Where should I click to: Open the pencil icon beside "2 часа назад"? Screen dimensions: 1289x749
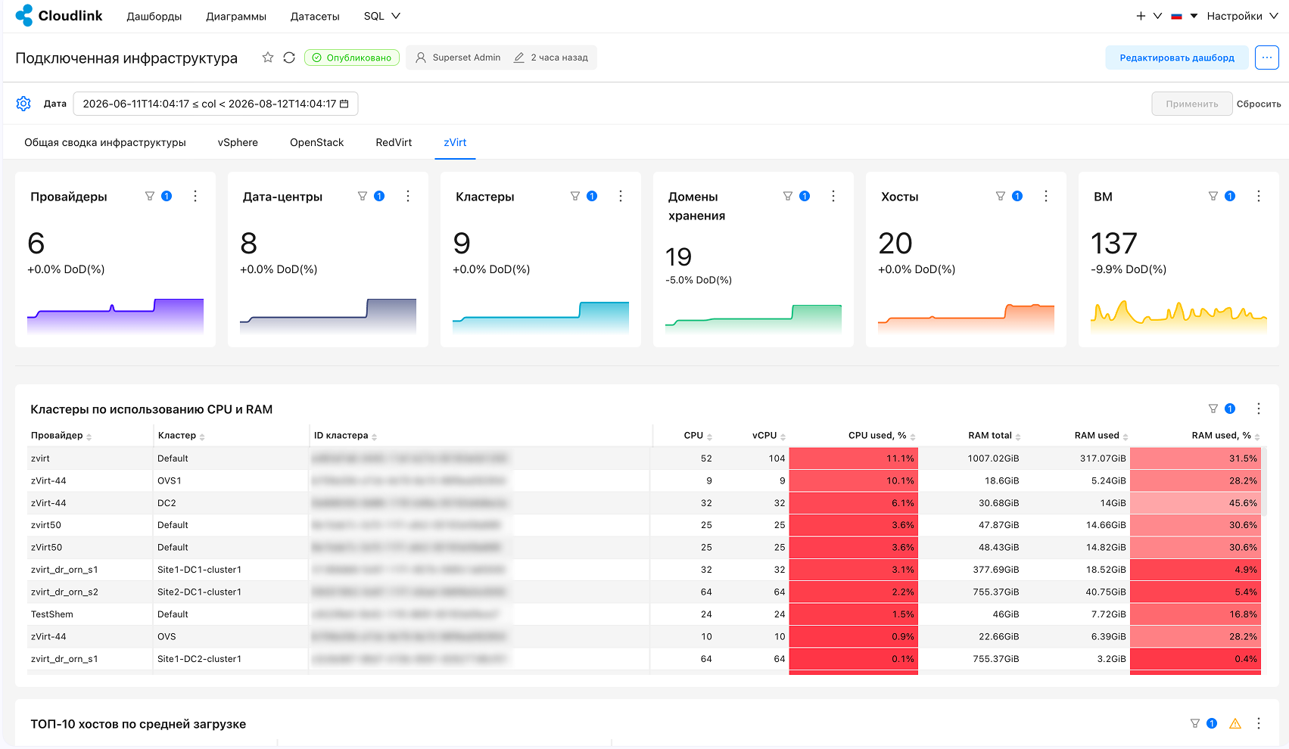518,57
